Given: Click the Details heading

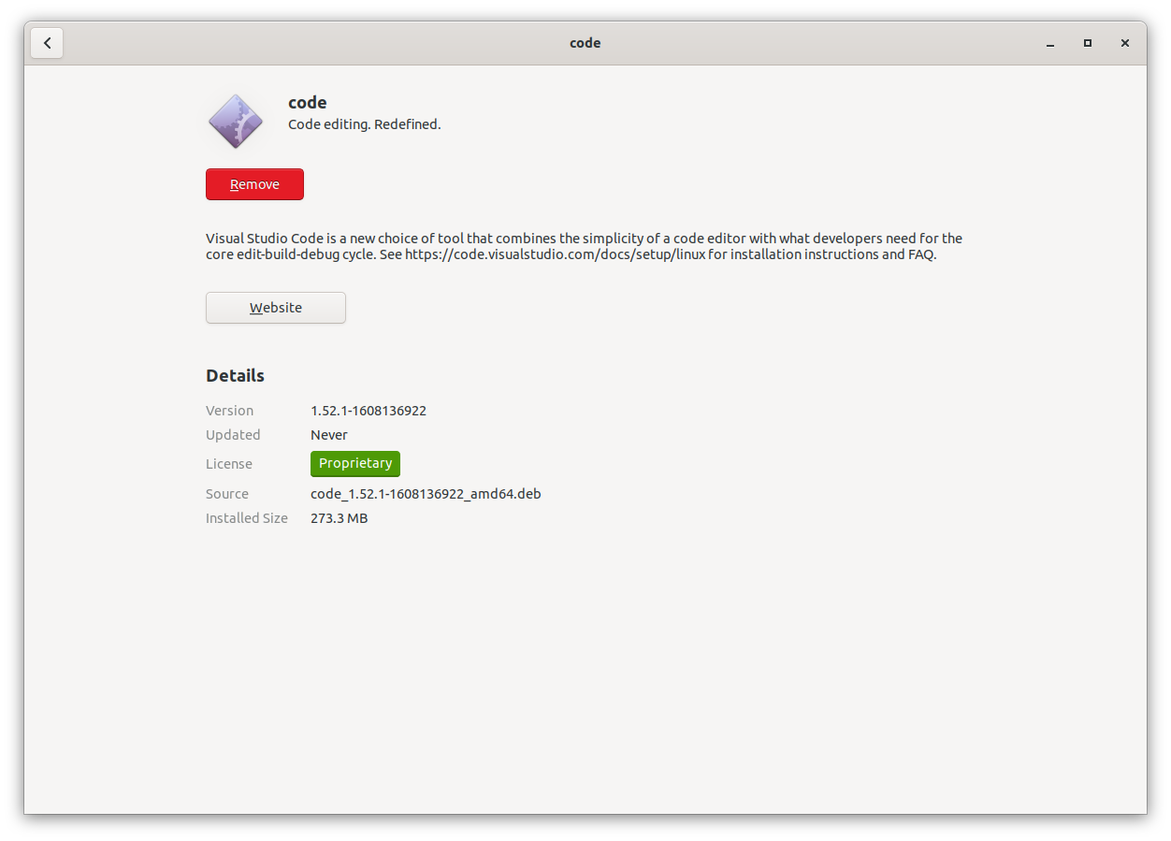Looking at the screenshot, I should [235, 375].
